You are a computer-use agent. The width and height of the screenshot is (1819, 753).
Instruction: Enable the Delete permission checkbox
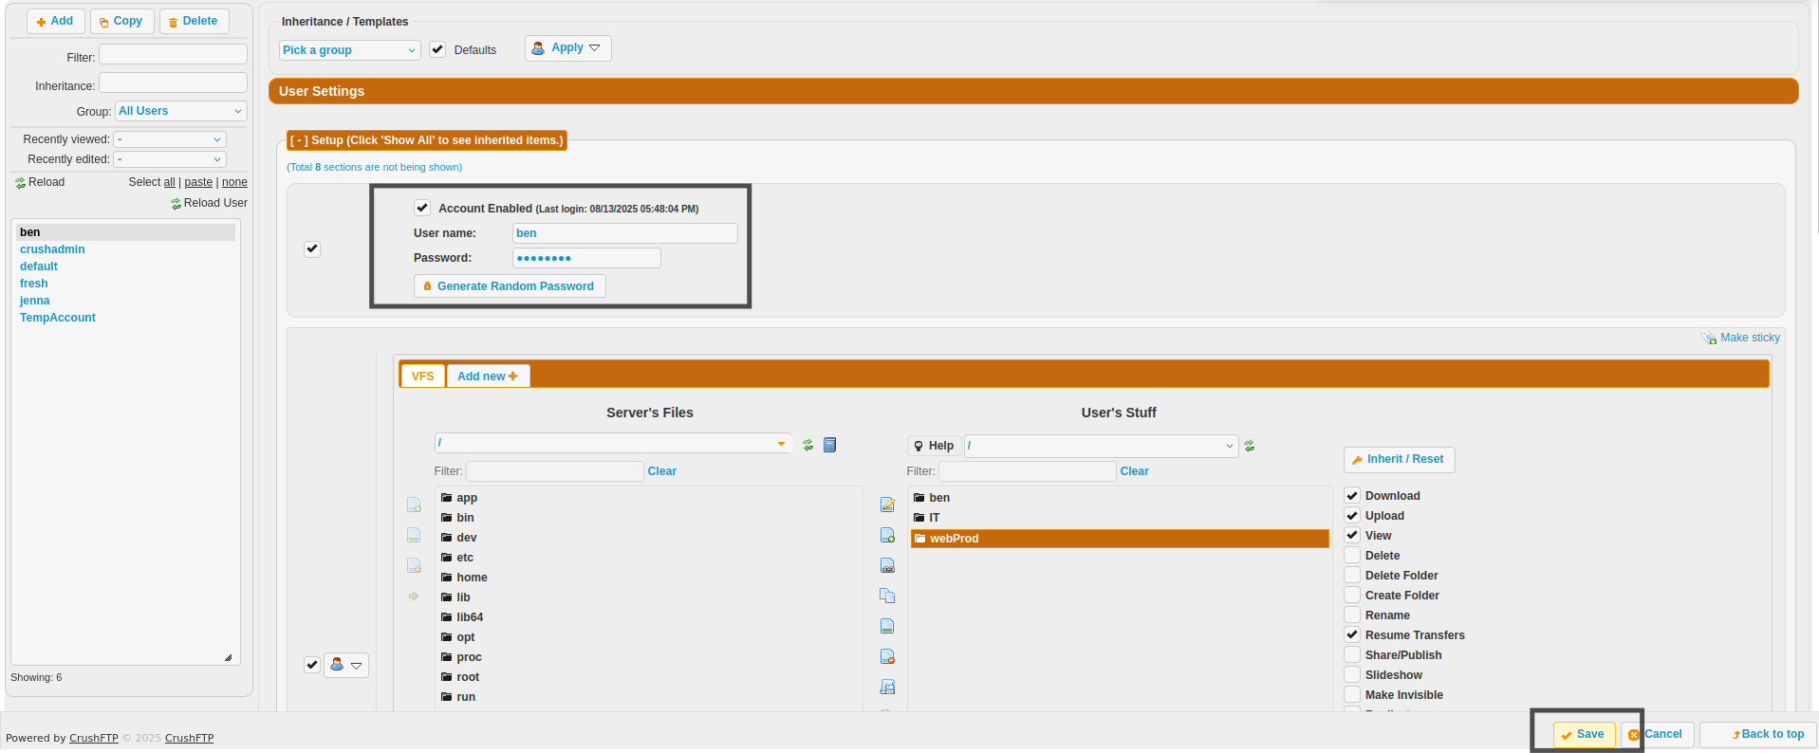(1352, 556)
